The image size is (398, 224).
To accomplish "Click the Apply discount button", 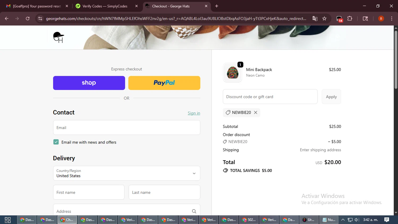I will (x=331, y=97).
